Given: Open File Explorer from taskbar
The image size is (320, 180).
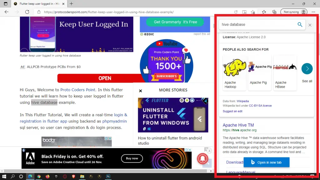Looking at the screenshot, I should click(x=82, y=176).
